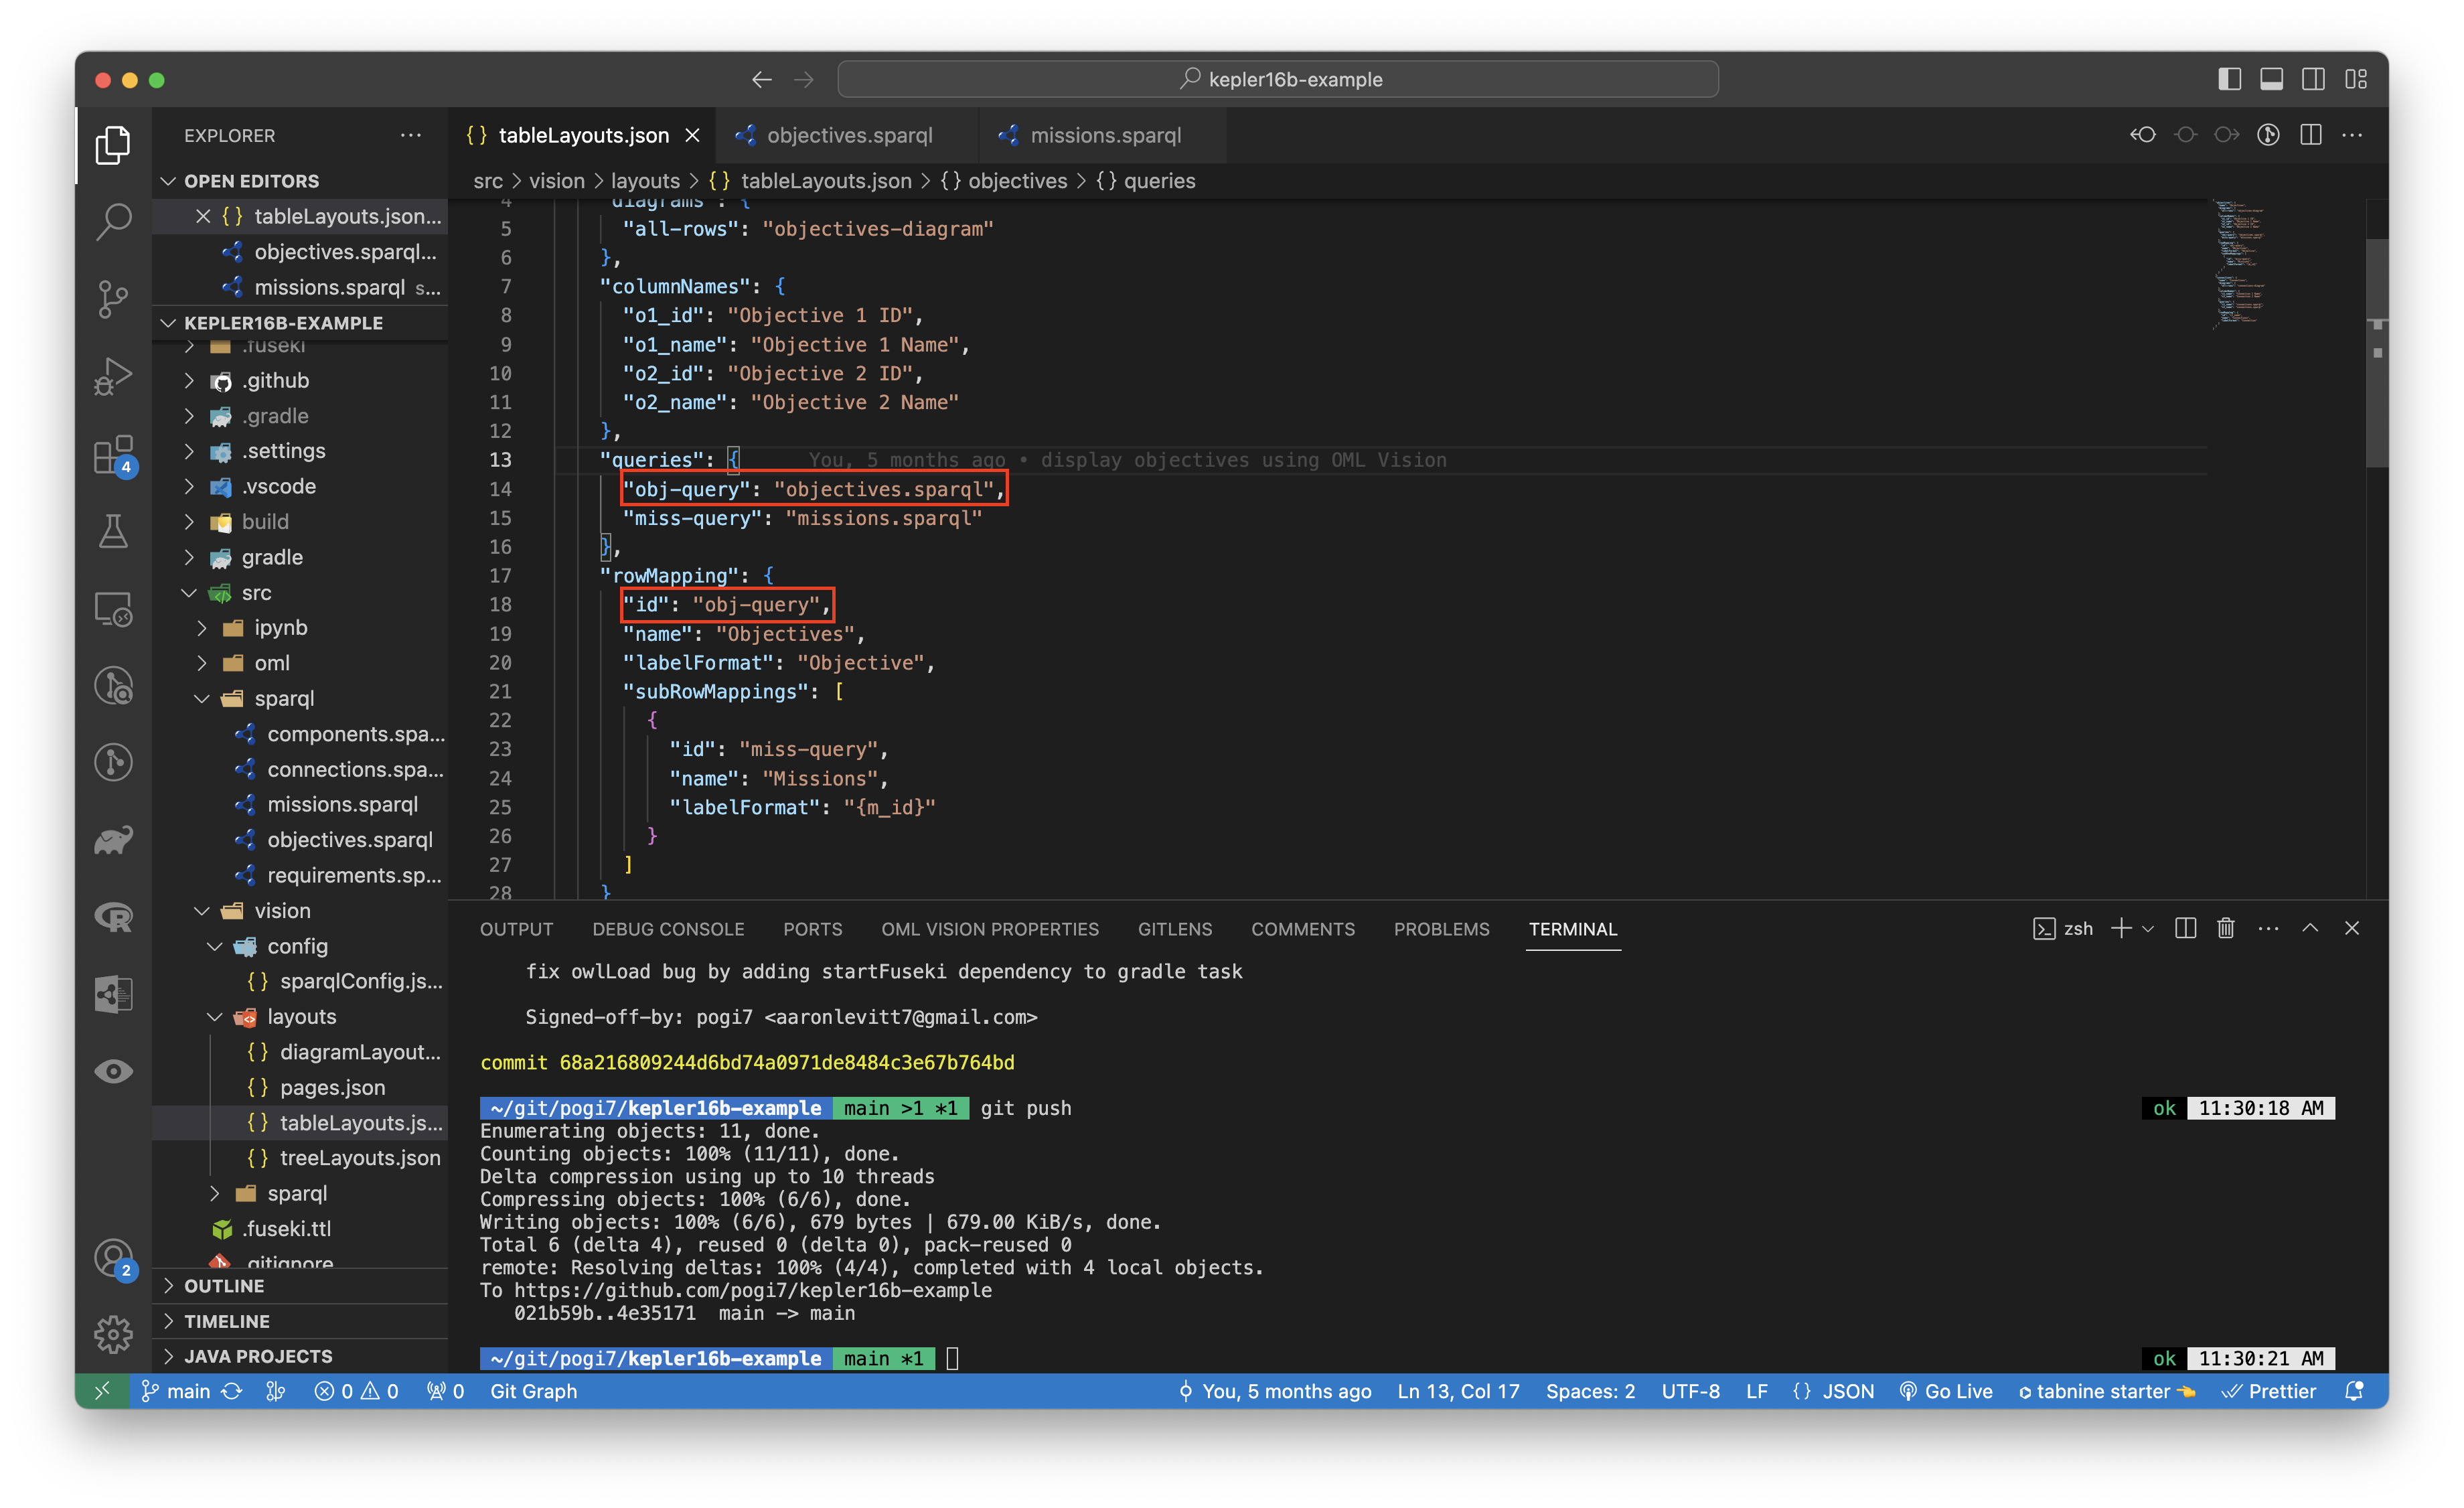
Task: Click the tabnine starter status item
Action: click(x=2106, y=1391)
